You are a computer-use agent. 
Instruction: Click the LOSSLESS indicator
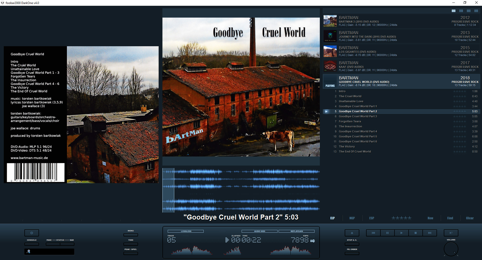[186, 231]
